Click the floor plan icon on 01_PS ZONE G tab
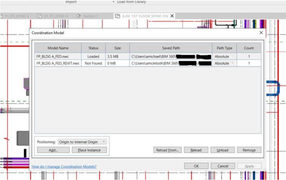The width and height of the screenshot is (286, 180). pyautogui.click(x=2, y=17)
